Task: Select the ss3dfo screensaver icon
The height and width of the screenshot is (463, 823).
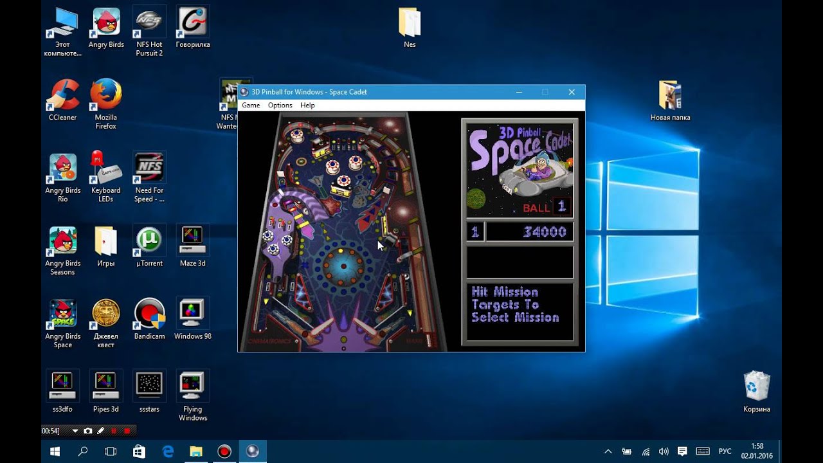Action: pos(63,392)
